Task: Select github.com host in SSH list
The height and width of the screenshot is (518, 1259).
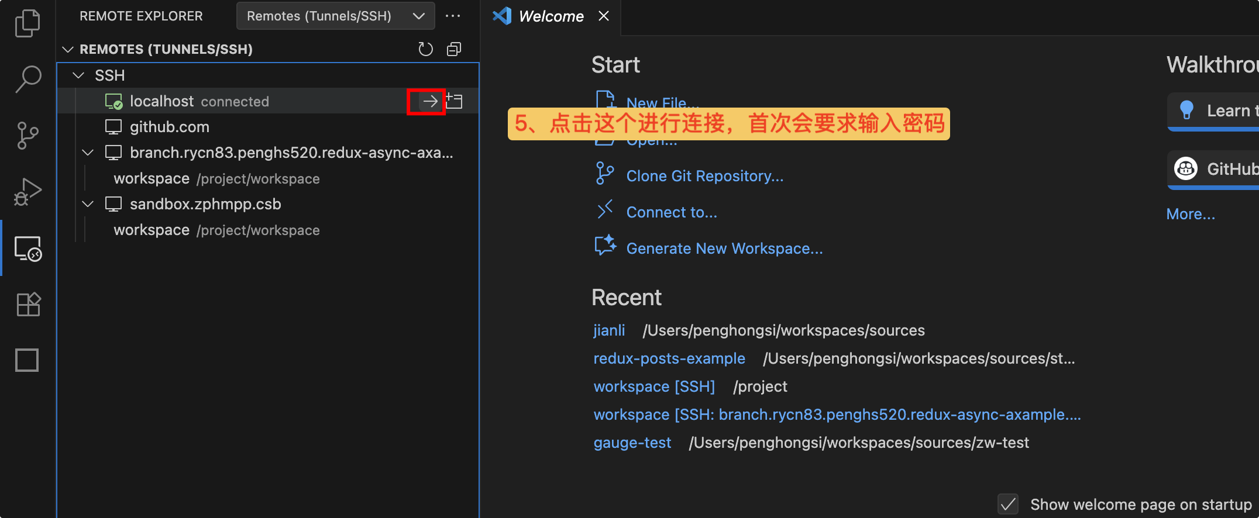Action: (x=169, y=127)
